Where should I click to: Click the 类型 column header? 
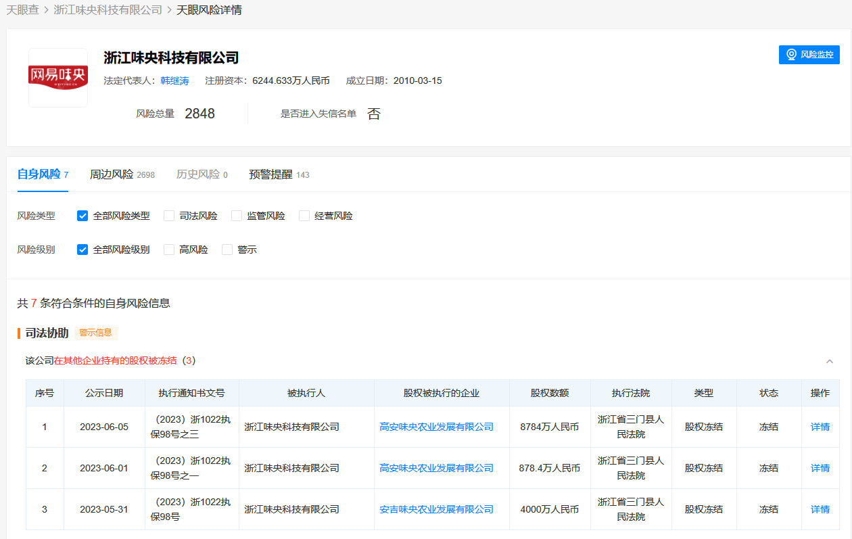click(x=704, y=393)
